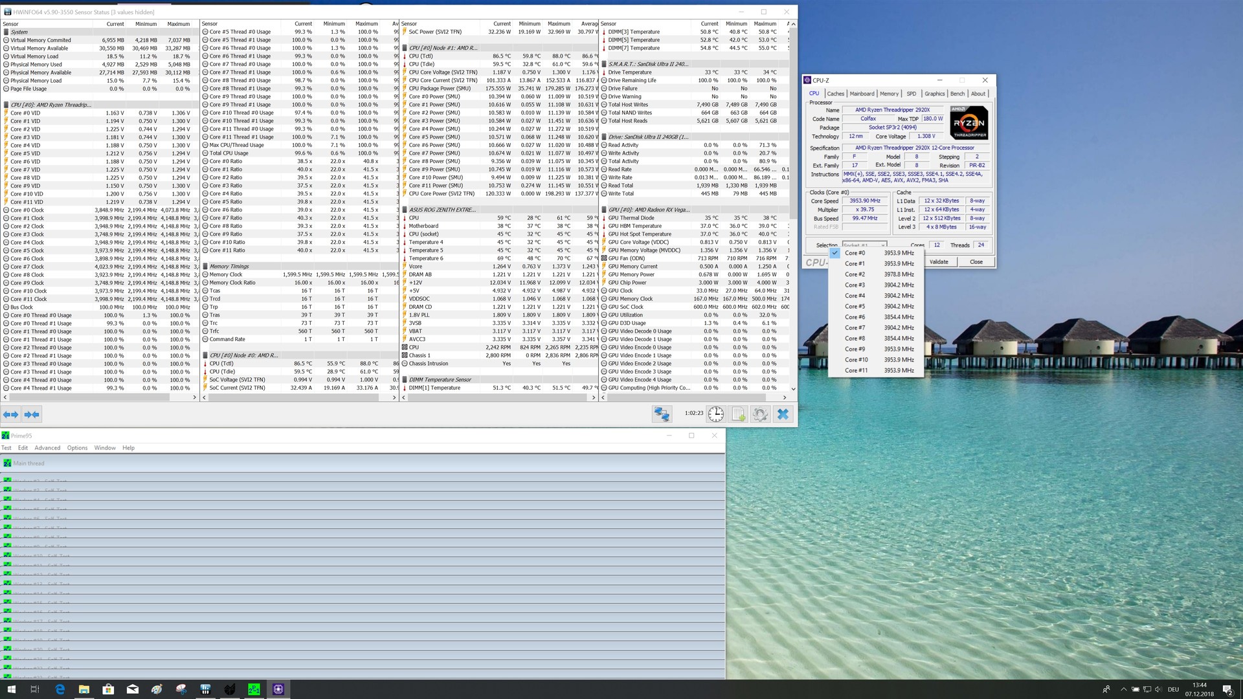Select 'Vcore' sensor row in ASUS section
The height and width of the screenshot is (699, 1243).
coord(498,267)
